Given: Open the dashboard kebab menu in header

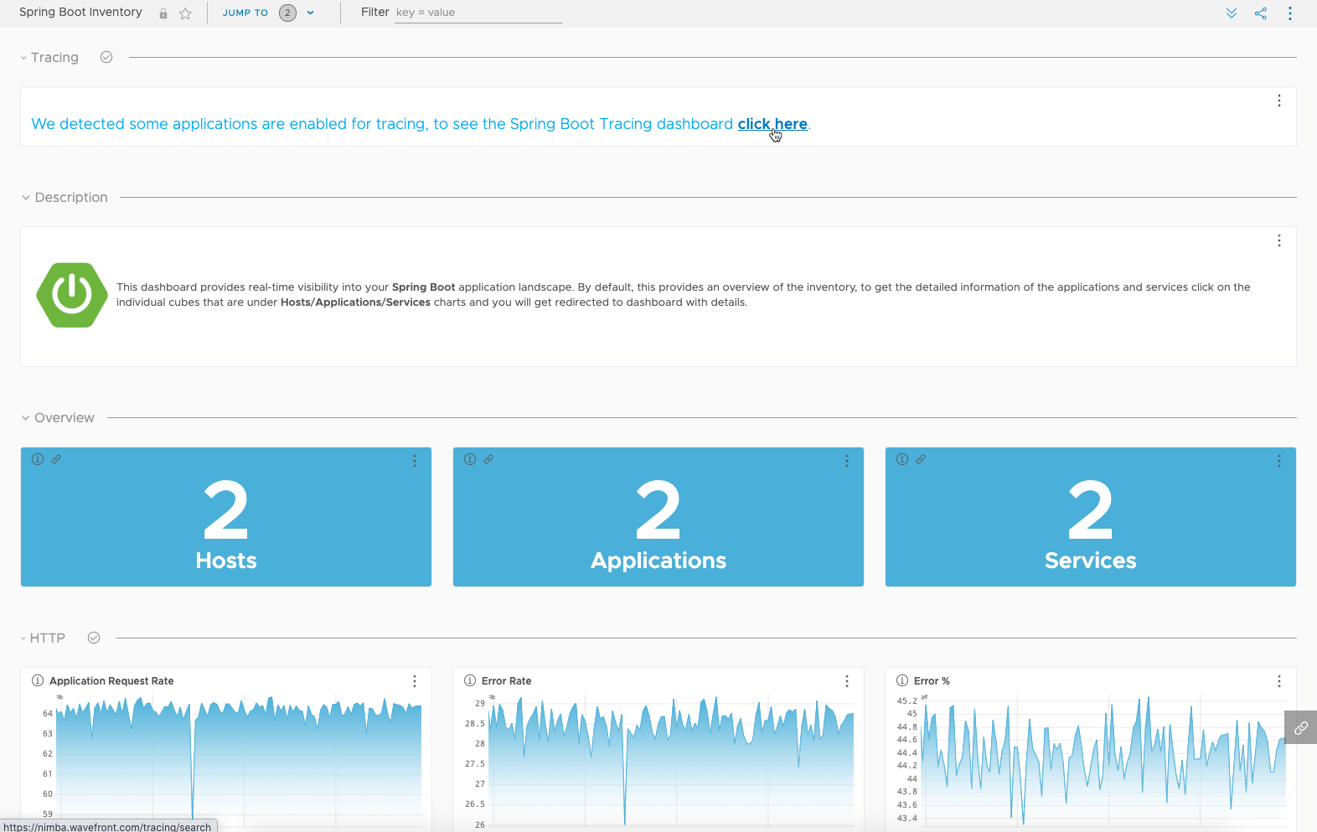Looking at the screenshot, I should pyautogui.click(x=1290, y=13).
